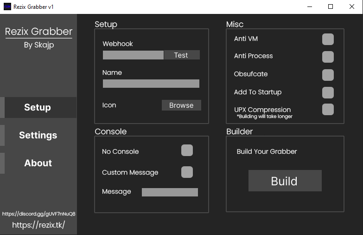Open the https://rezix.tk/ link

[x=38, y=225]
